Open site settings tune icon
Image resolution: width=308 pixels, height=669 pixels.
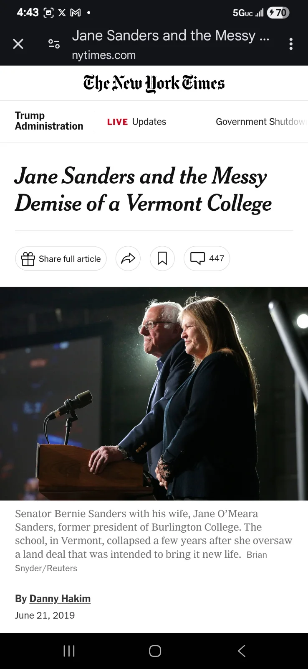(54, 44)
